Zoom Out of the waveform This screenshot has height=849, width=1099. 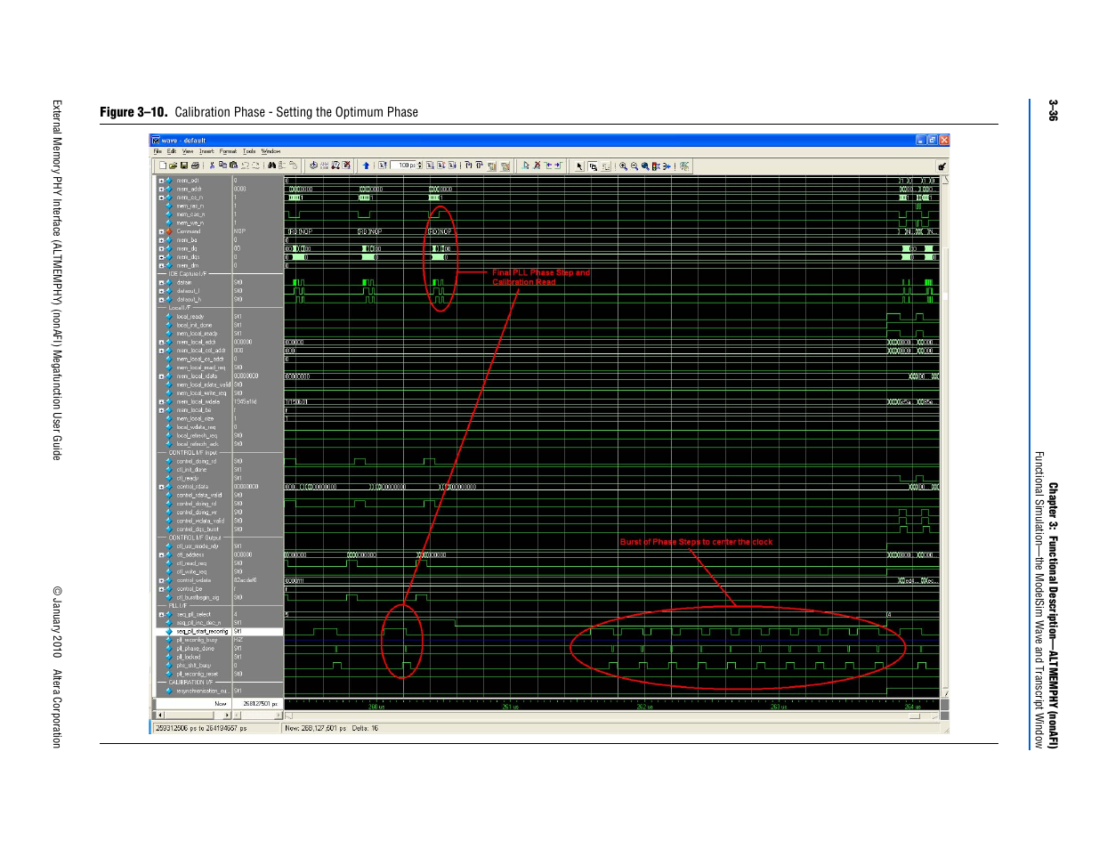click(634, 166)
